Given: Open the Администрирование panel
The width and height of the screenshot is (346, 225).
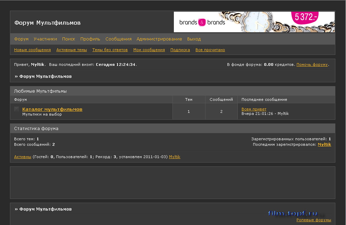Looking at the screenshot, I should [x=159, y=39].
